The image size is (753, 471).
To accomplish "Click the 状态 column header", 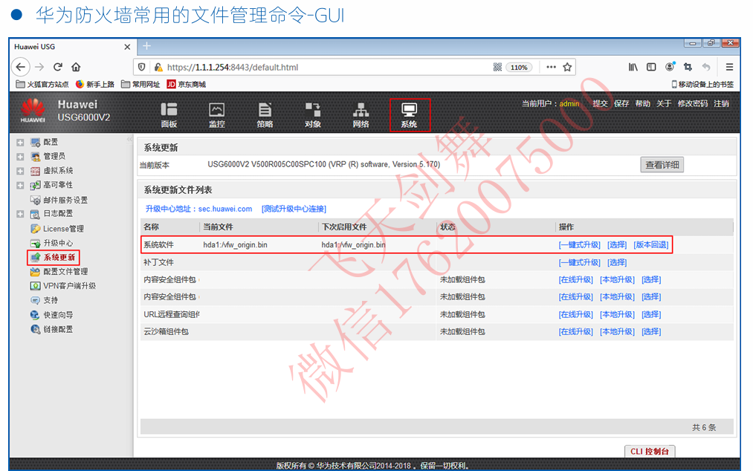I will [x=447, y=227].
